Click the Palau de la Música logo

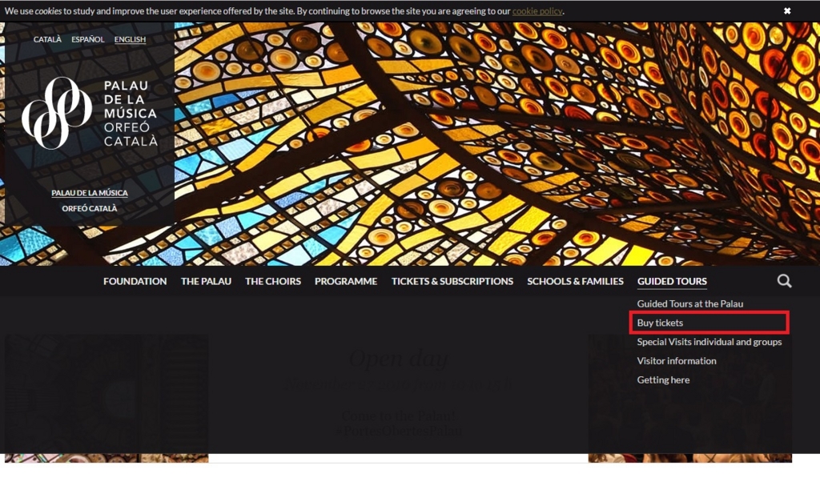[90, 113]
